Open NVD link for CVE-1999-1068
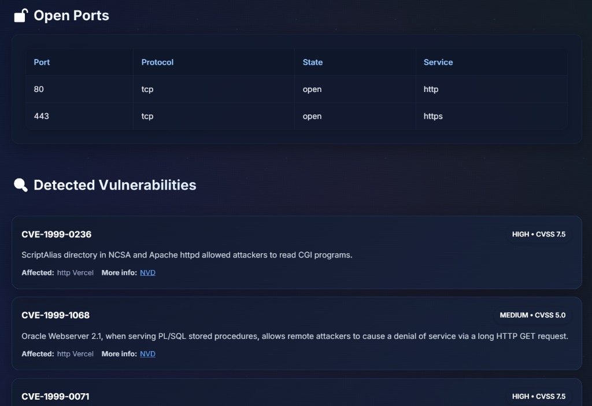The width and height of the screenshot is (592, 406). tap(147, 354)
